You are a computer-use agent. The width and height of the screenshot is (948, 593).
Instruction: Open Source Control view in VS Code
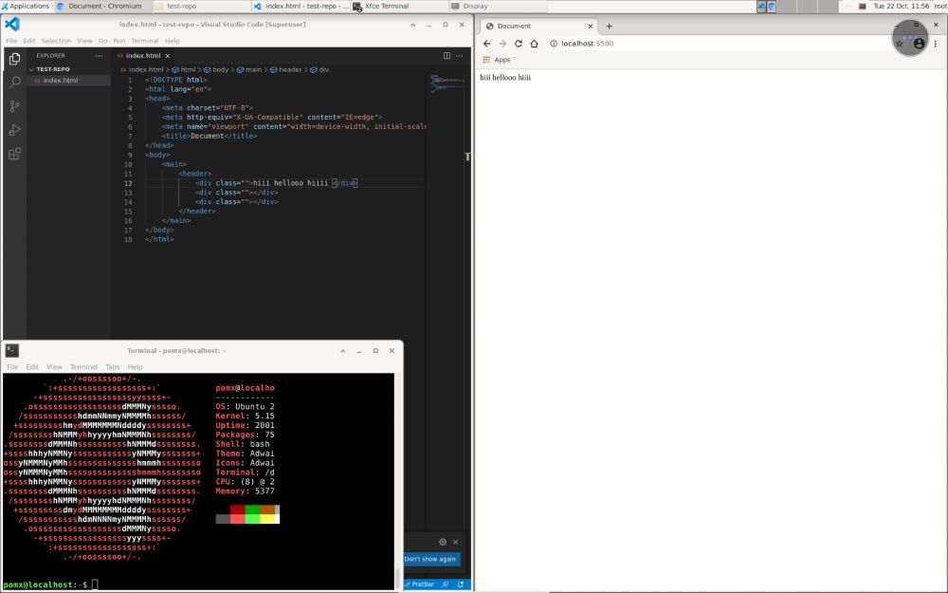point(14,106)
